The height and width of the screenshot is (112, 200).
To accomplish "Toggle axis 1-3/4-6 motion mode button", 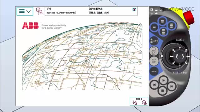I will (154, 61).
